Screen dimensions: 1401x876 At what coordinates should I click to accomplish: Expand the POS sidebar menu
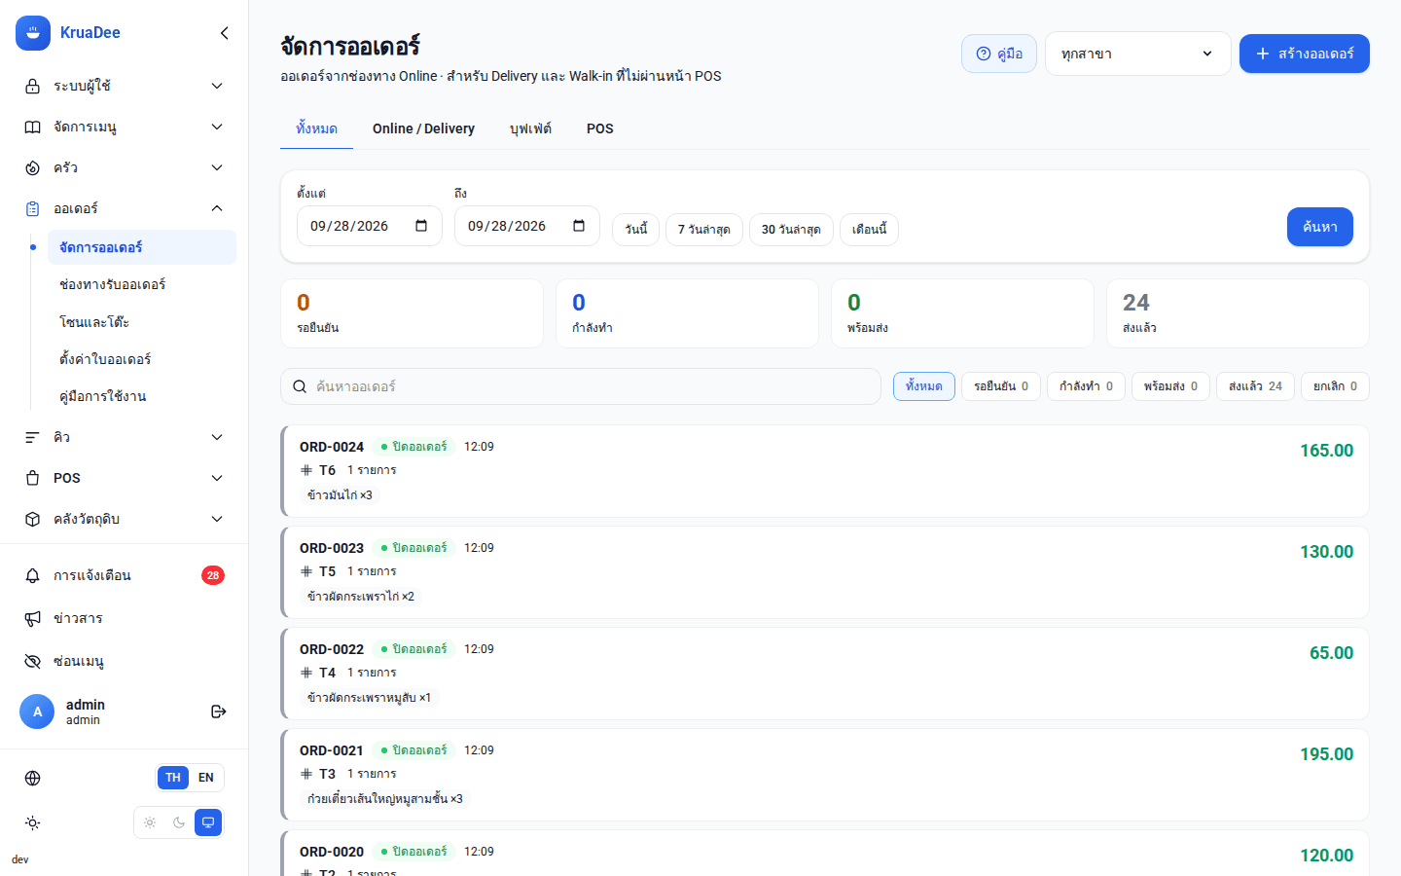coord(125,478)
